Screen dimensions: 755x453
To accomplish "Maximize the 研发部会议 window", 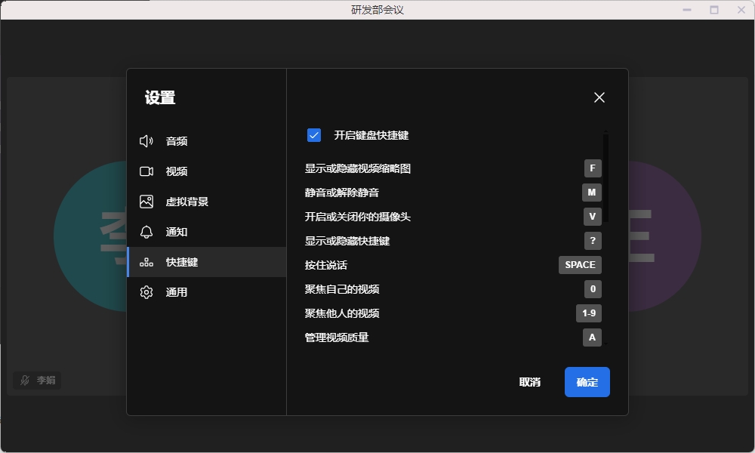I will 714,10.
